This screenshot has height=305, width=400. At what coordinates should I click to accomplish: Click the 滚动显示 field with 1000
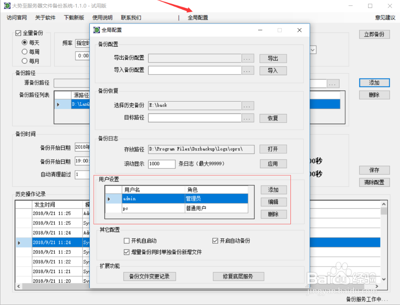162,164
